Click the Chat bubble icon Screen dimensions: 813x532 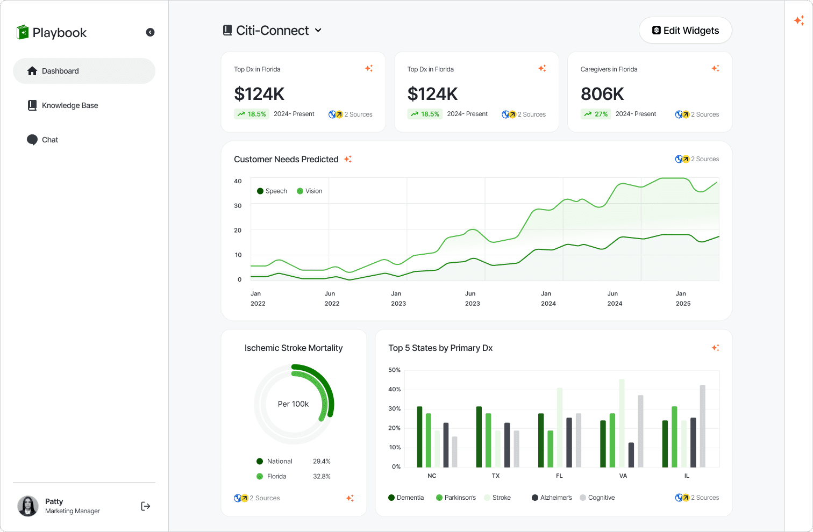point(32,140)
